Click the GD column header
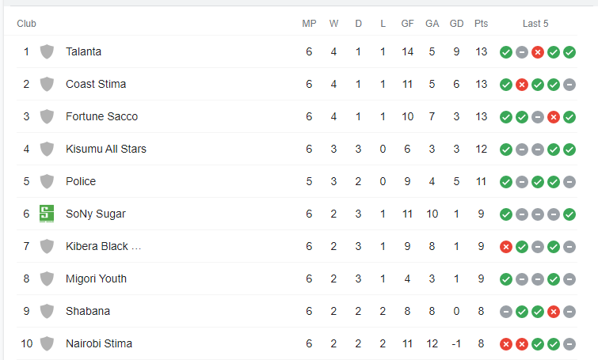This screenshot has height=360, width=598. [x=456, y=24]
